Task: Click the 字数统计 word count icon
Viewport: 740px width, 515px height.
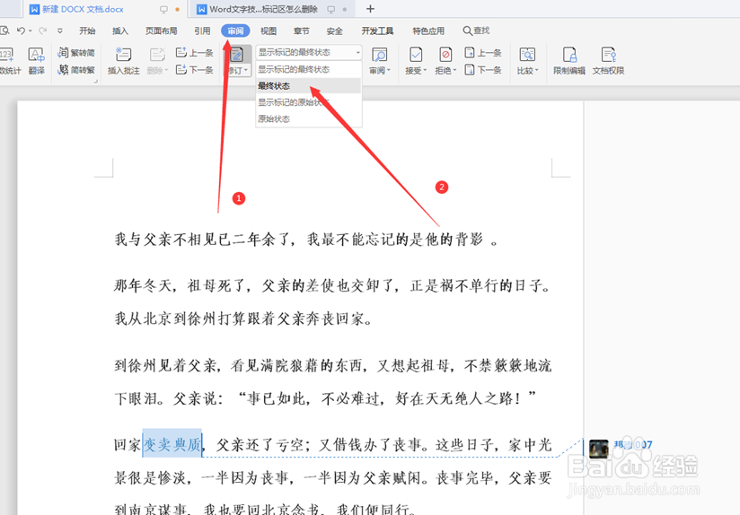Action: click(x=5, y=56)
